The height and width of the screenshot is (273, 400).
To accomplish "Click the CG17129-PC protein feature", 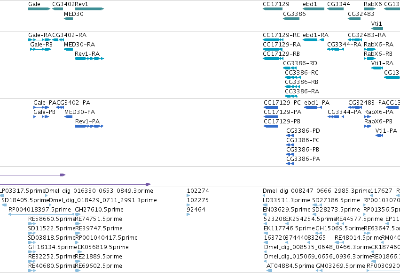I will coord(271,107).
